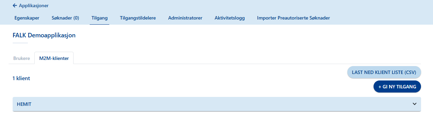Image resolution: width=433 pixels, height=137 pixels.
Task: Click the short line beneath FALK Demoapplikasjon
Action: tap(20, 43)
